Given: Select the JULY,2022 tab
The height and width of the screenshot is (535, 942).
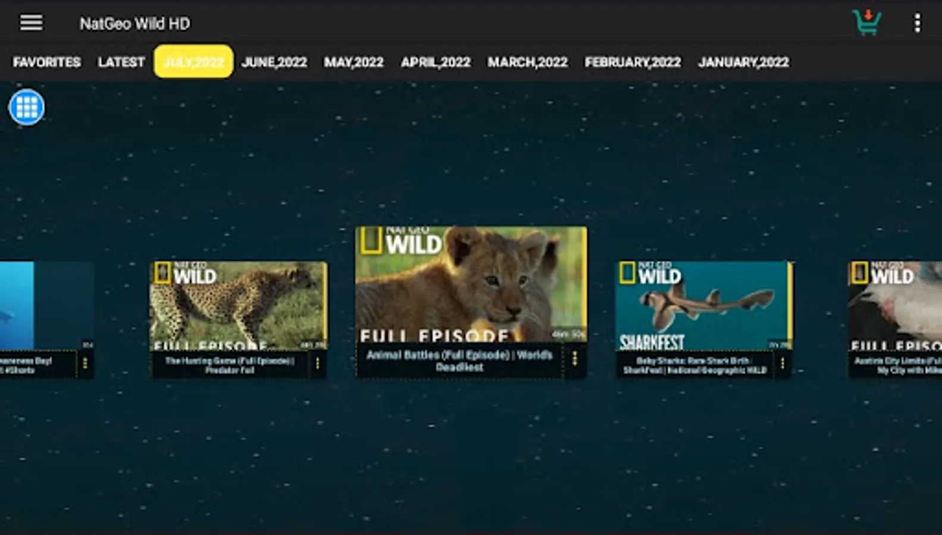Looking at the screenshot, I should (x=193, y=61).
